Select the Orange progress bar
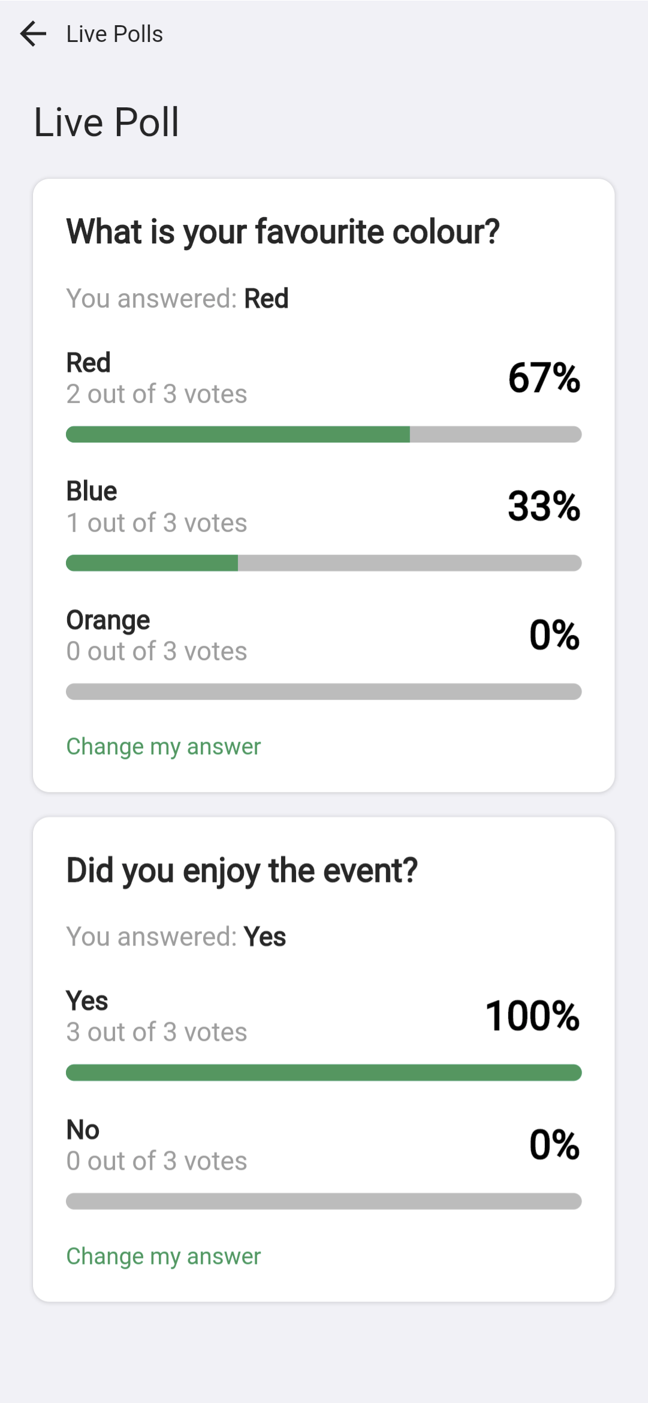Viewport: 648px width, 1403px height. [324, 691]
